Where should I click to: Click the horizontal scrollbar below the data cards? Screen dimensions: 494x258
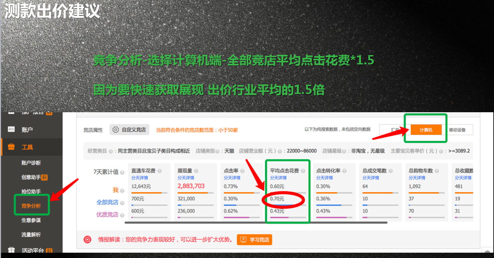click(x=256, y=222)
